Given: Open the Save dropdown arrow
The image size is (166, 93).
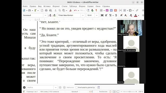Looking at the screenshot, I should coord(38,11).
